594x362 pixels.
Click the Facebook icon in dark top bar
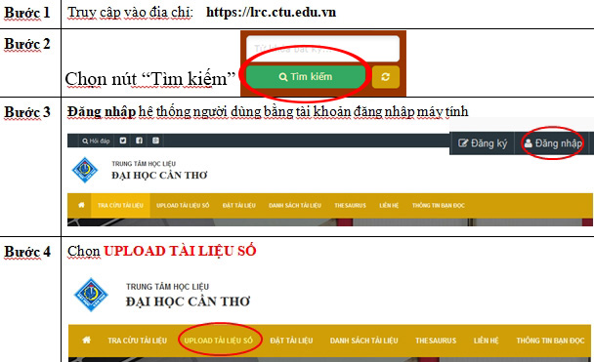point(139,141)
